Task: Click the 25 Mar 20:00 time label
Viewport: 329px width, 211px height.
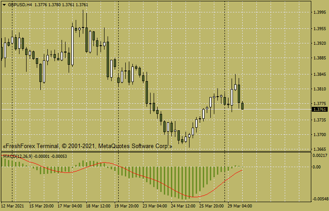Action: pyautogui.click(x=211, y=206)
